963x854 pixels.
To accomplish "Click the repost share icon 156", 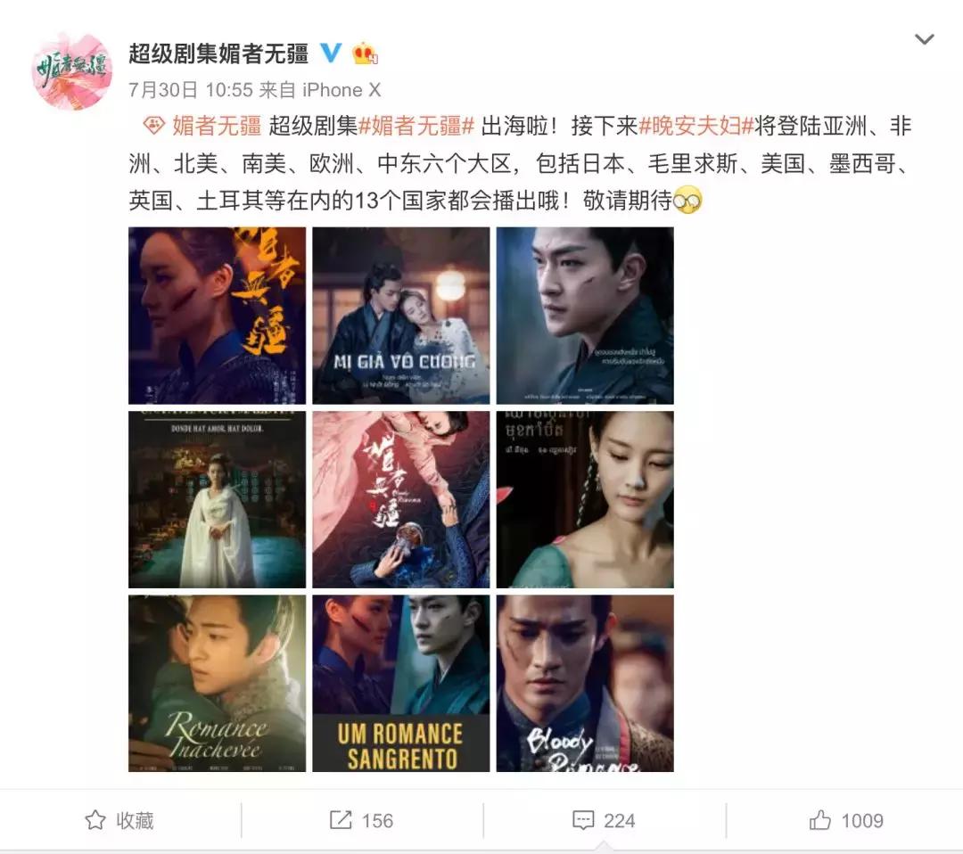I will tap(341, 819).
